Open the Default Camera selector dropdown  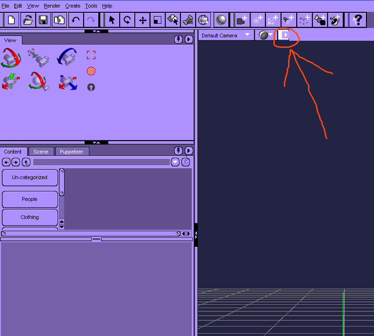225,36
